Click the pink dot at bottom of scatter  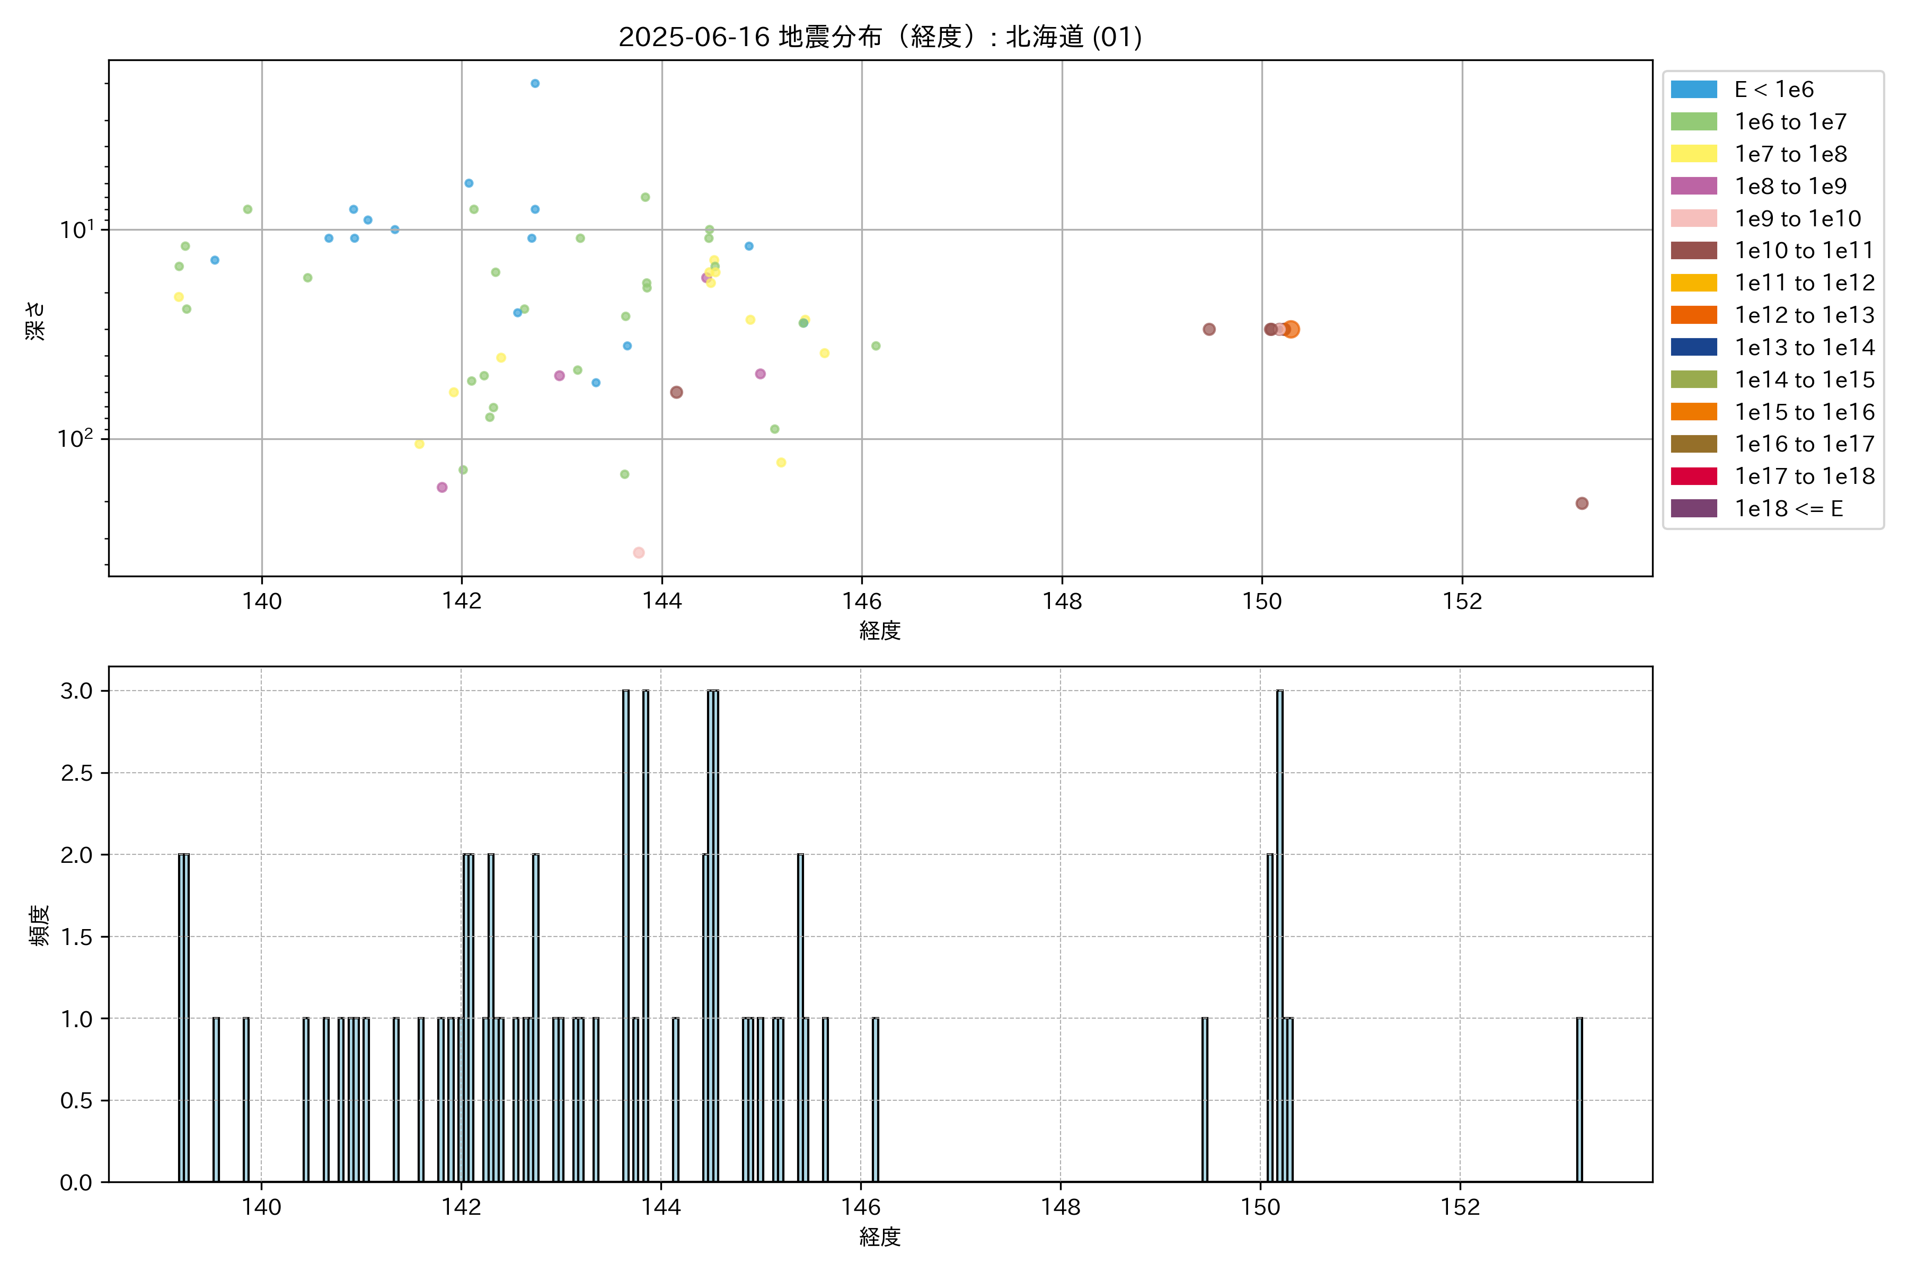tap(639, 552)
